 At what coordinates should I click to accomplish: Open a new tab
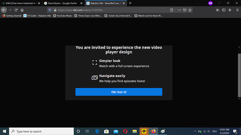click(x=130, y=3)
